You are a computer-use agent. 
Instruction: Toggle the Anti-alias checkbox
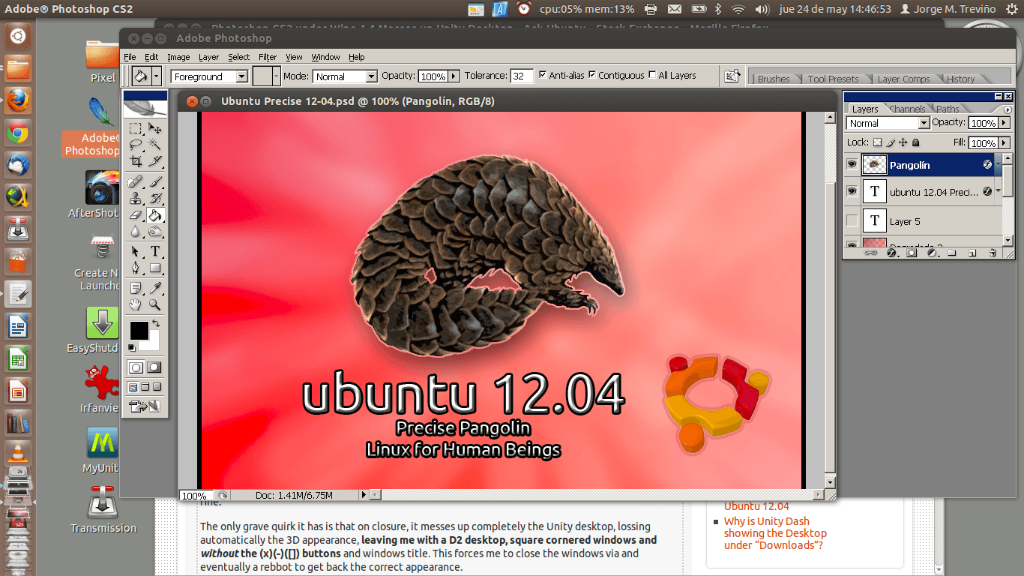(543, 75)
